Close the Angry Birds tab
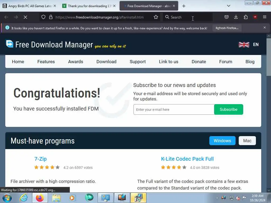The image size is (271, 203). pyautogui.click(x=55, y=6)
